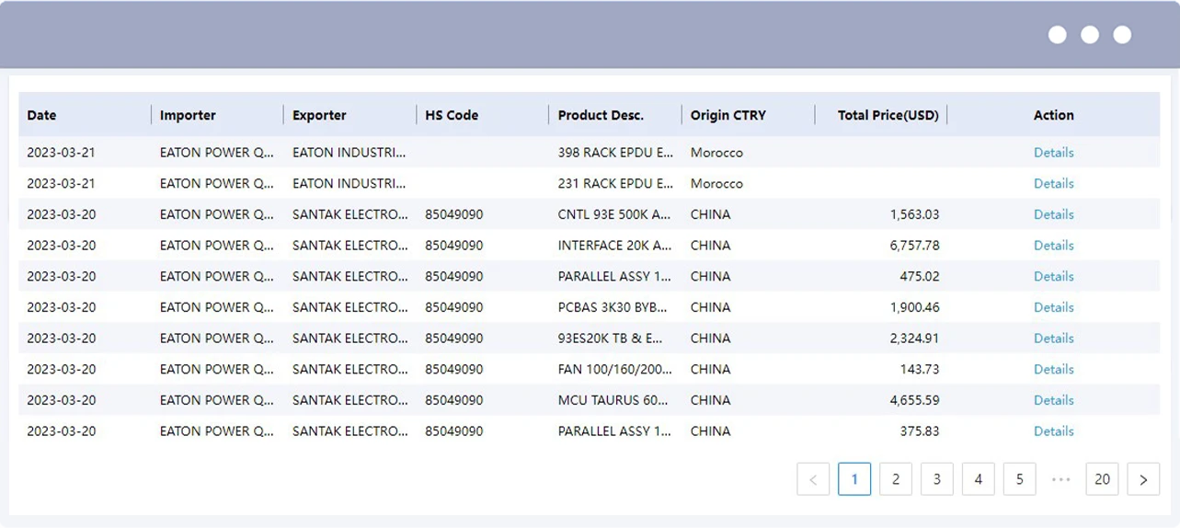The height and width of the screenshot is (528, 1180).
Task: Select the Origin CTRY column header
Action: coord(727,115)
